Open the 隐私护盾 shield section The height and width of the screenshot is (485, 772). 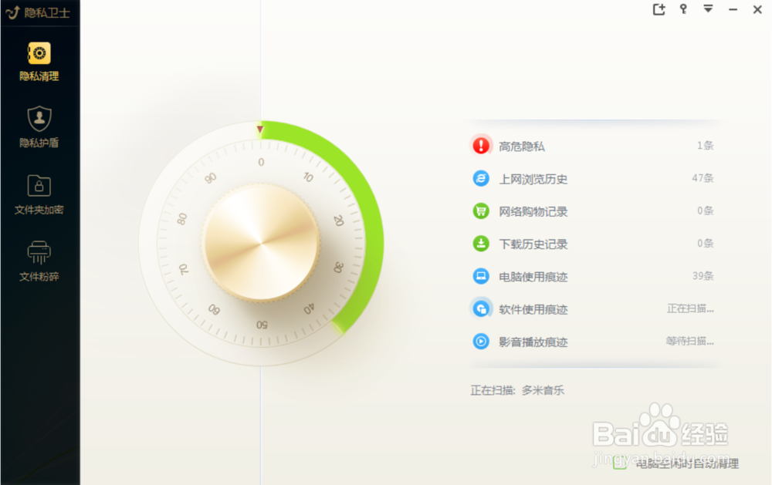pyautogui.click(x=39, y=127)
